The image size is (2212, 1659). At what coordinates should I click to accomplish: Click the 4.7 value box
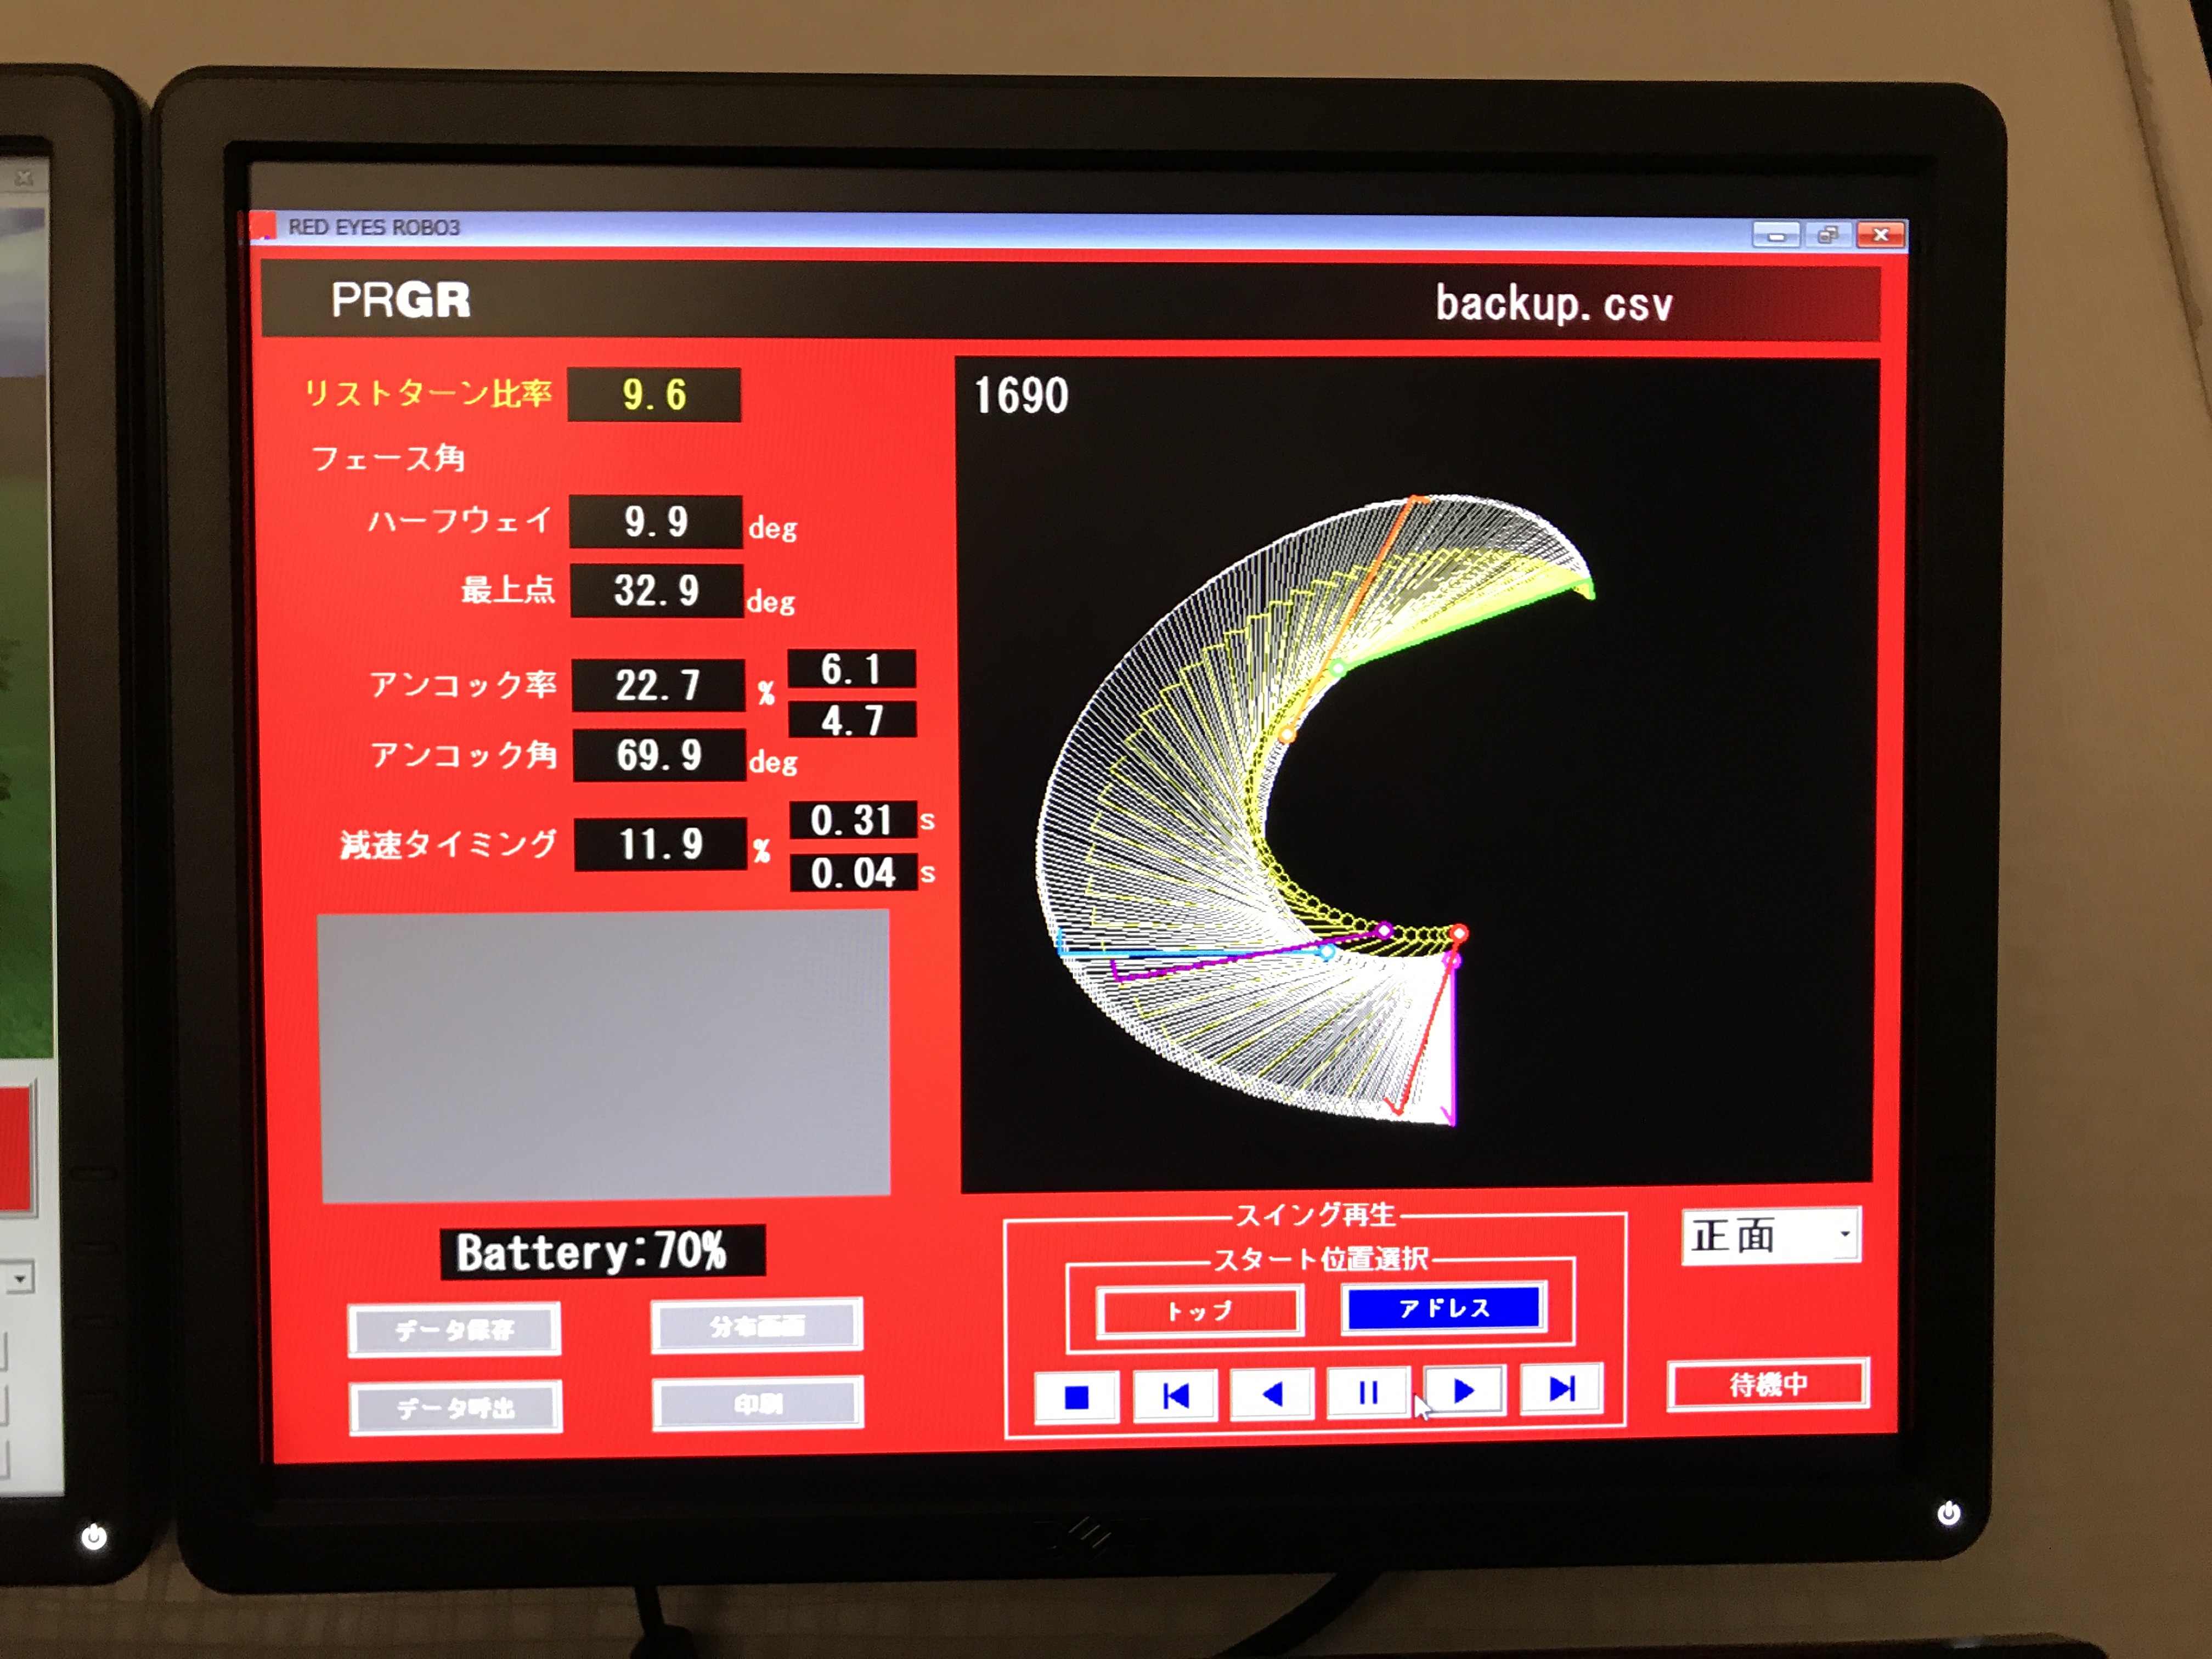click(853, 720)
